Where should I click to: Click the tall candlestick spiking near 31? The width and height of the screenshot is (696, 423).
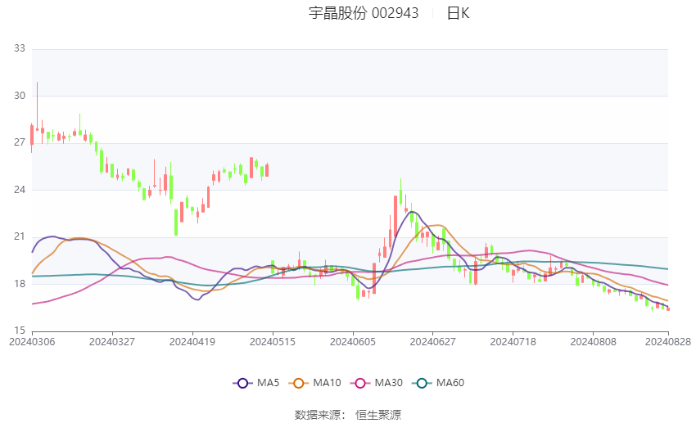click(x=38, y=106)
